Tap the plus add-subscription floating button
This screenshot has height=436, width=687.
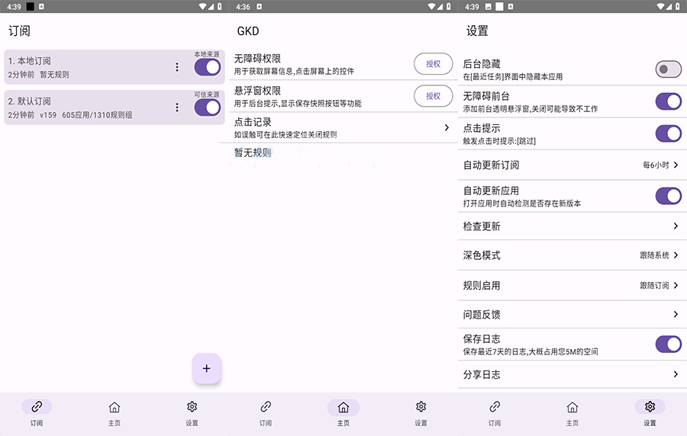206,368
